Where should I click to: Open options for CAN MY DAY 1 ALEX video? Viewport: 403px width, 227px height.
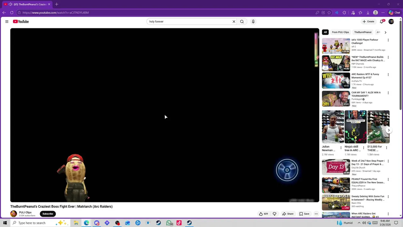click(x=388, y=93)
